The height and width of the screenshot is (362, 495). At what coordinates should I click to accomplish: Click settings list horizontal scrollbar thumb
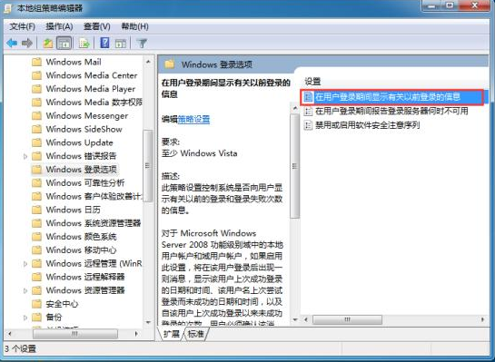click(x=347, y=319)
